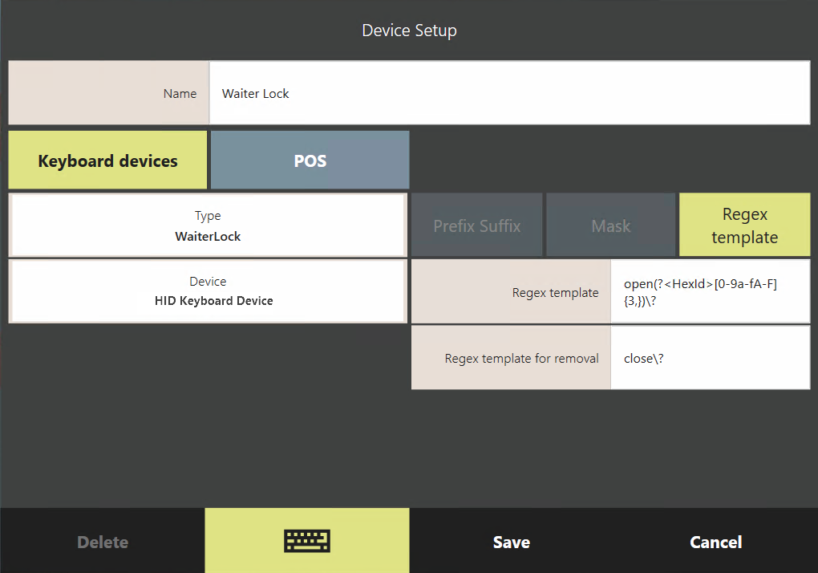
Task: Click the HID Keyboard Device value text
Action: click(213, 301)
